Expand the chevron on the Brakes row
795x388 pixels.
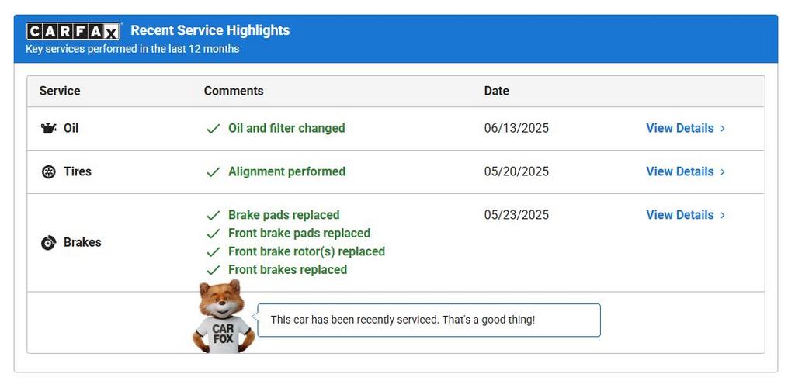(x=723, y=216)
